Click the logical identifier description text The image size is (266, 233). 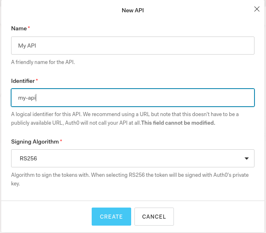click(125, 119)
